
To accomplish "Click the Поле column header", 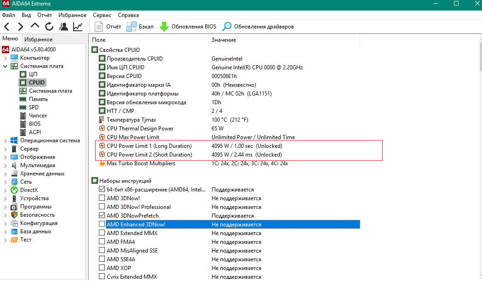I will [149, 40].
